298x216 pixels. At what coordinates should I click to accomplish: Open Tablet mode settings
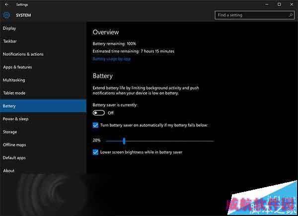click(x=43, y=93)
